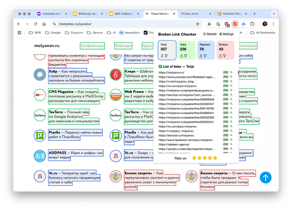Viewport: 292px width, 209px height.
Task: Open the AI bookmarks folder
Action: pyautogui.click(x=111, y=33)
